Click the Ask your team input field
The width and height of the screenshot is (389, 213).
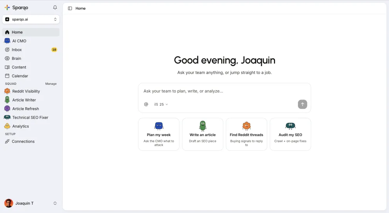[x=224, y=91]
